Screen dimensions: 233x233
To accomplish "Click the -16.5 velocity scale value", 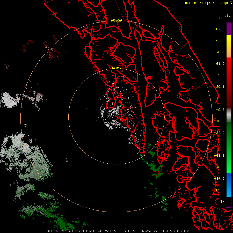I will (219, 121).
